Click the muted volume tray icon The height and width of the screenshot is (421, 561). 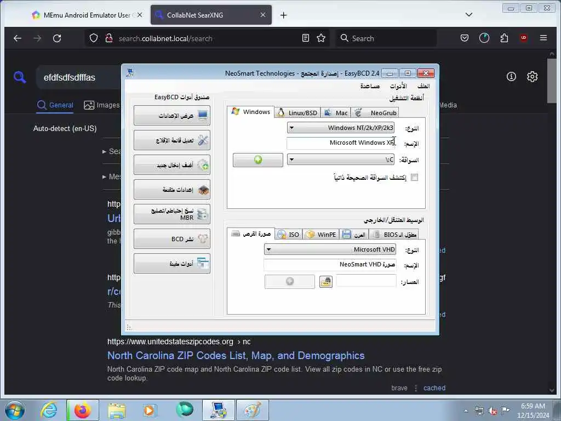pos(493,411)
